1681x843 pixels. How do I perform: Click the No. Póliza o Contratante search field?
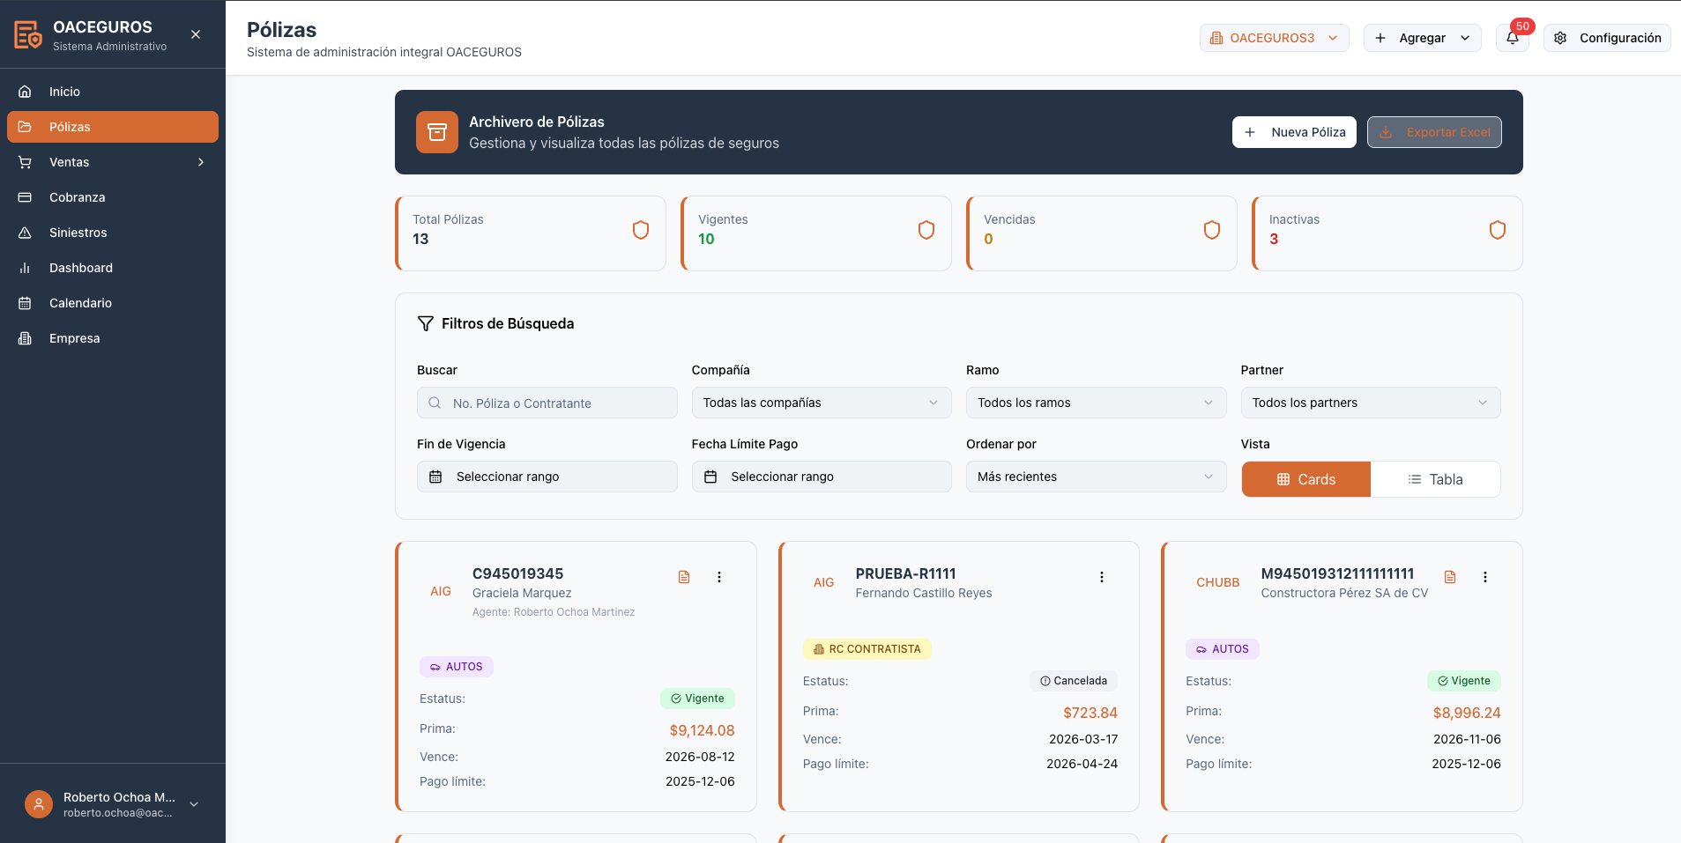coord(547,403)
